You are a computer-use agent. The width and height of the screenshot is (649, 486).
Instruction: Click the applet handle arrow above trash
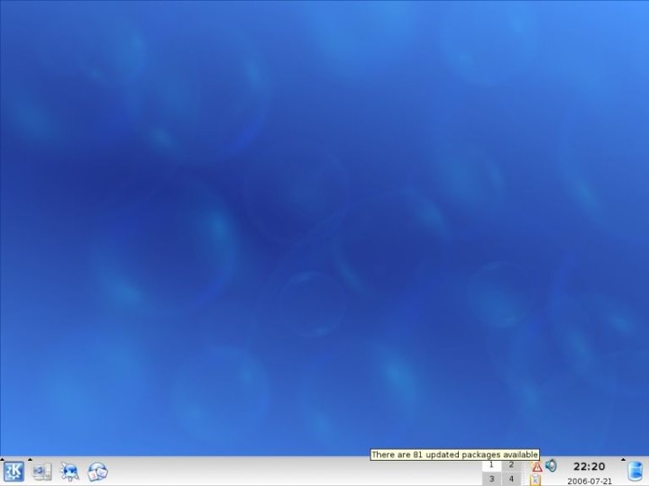pos(624,459)
